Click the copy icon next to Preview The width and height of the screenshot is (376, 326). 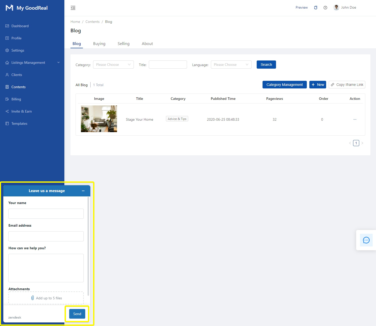point(315,8)
